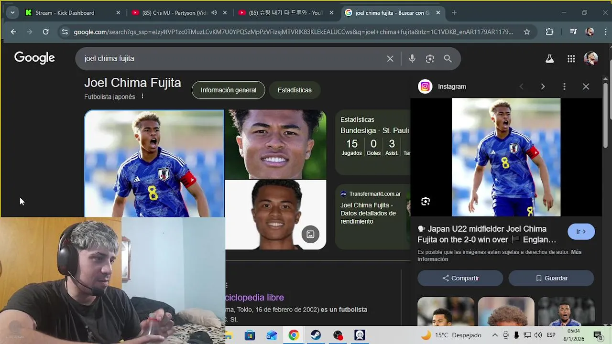Open Google Chrome from the taskbar
Screen dimensions: 612x344
pos(294,335)
